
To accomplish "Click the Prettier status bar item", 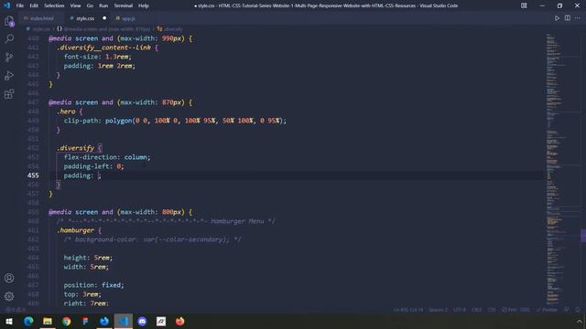I will point(547,310).
